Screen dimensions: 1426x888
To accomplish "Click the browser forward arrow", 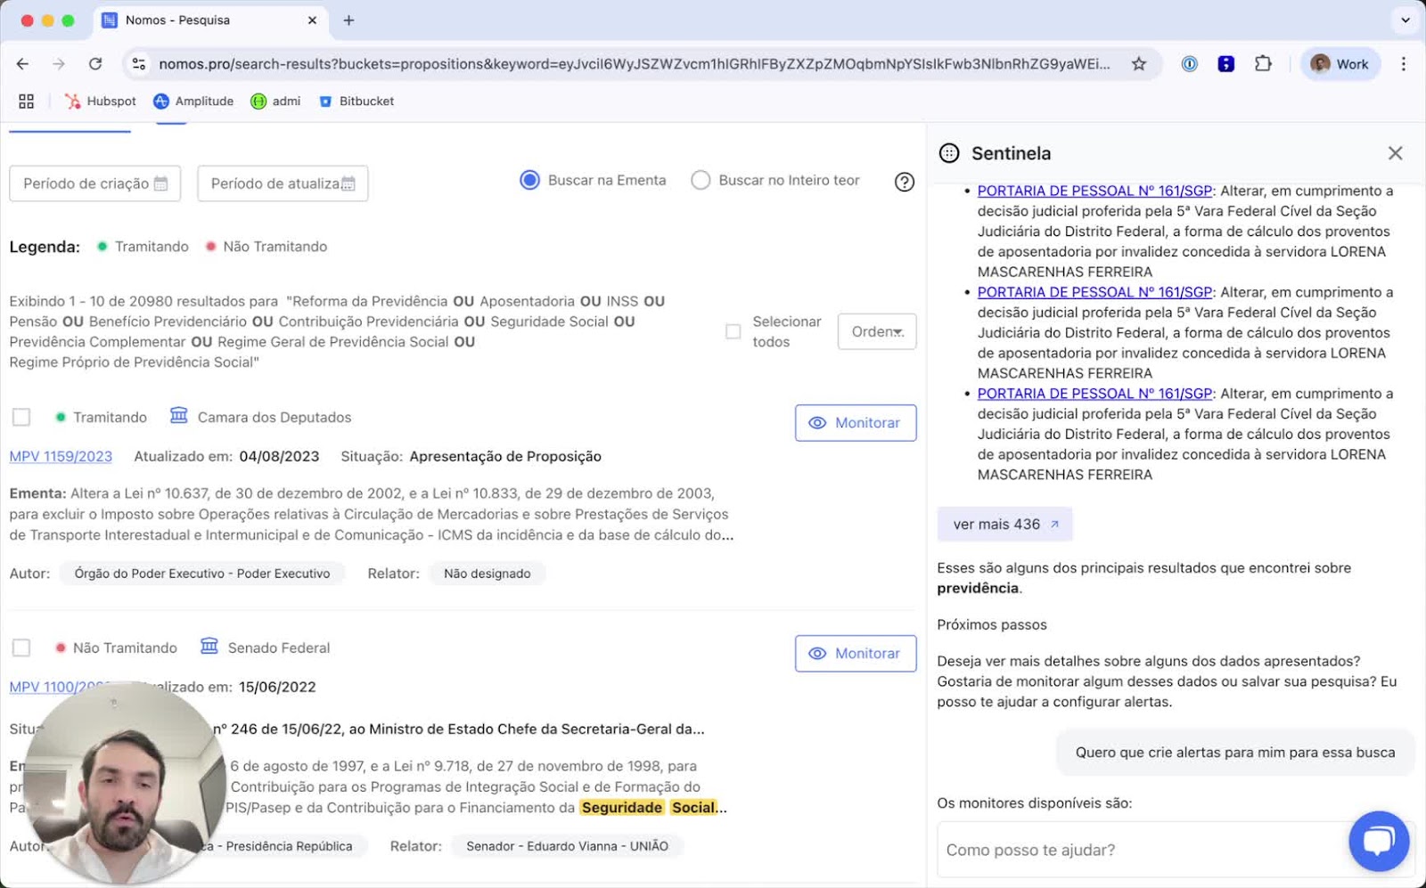I will (x=59, y=64).
